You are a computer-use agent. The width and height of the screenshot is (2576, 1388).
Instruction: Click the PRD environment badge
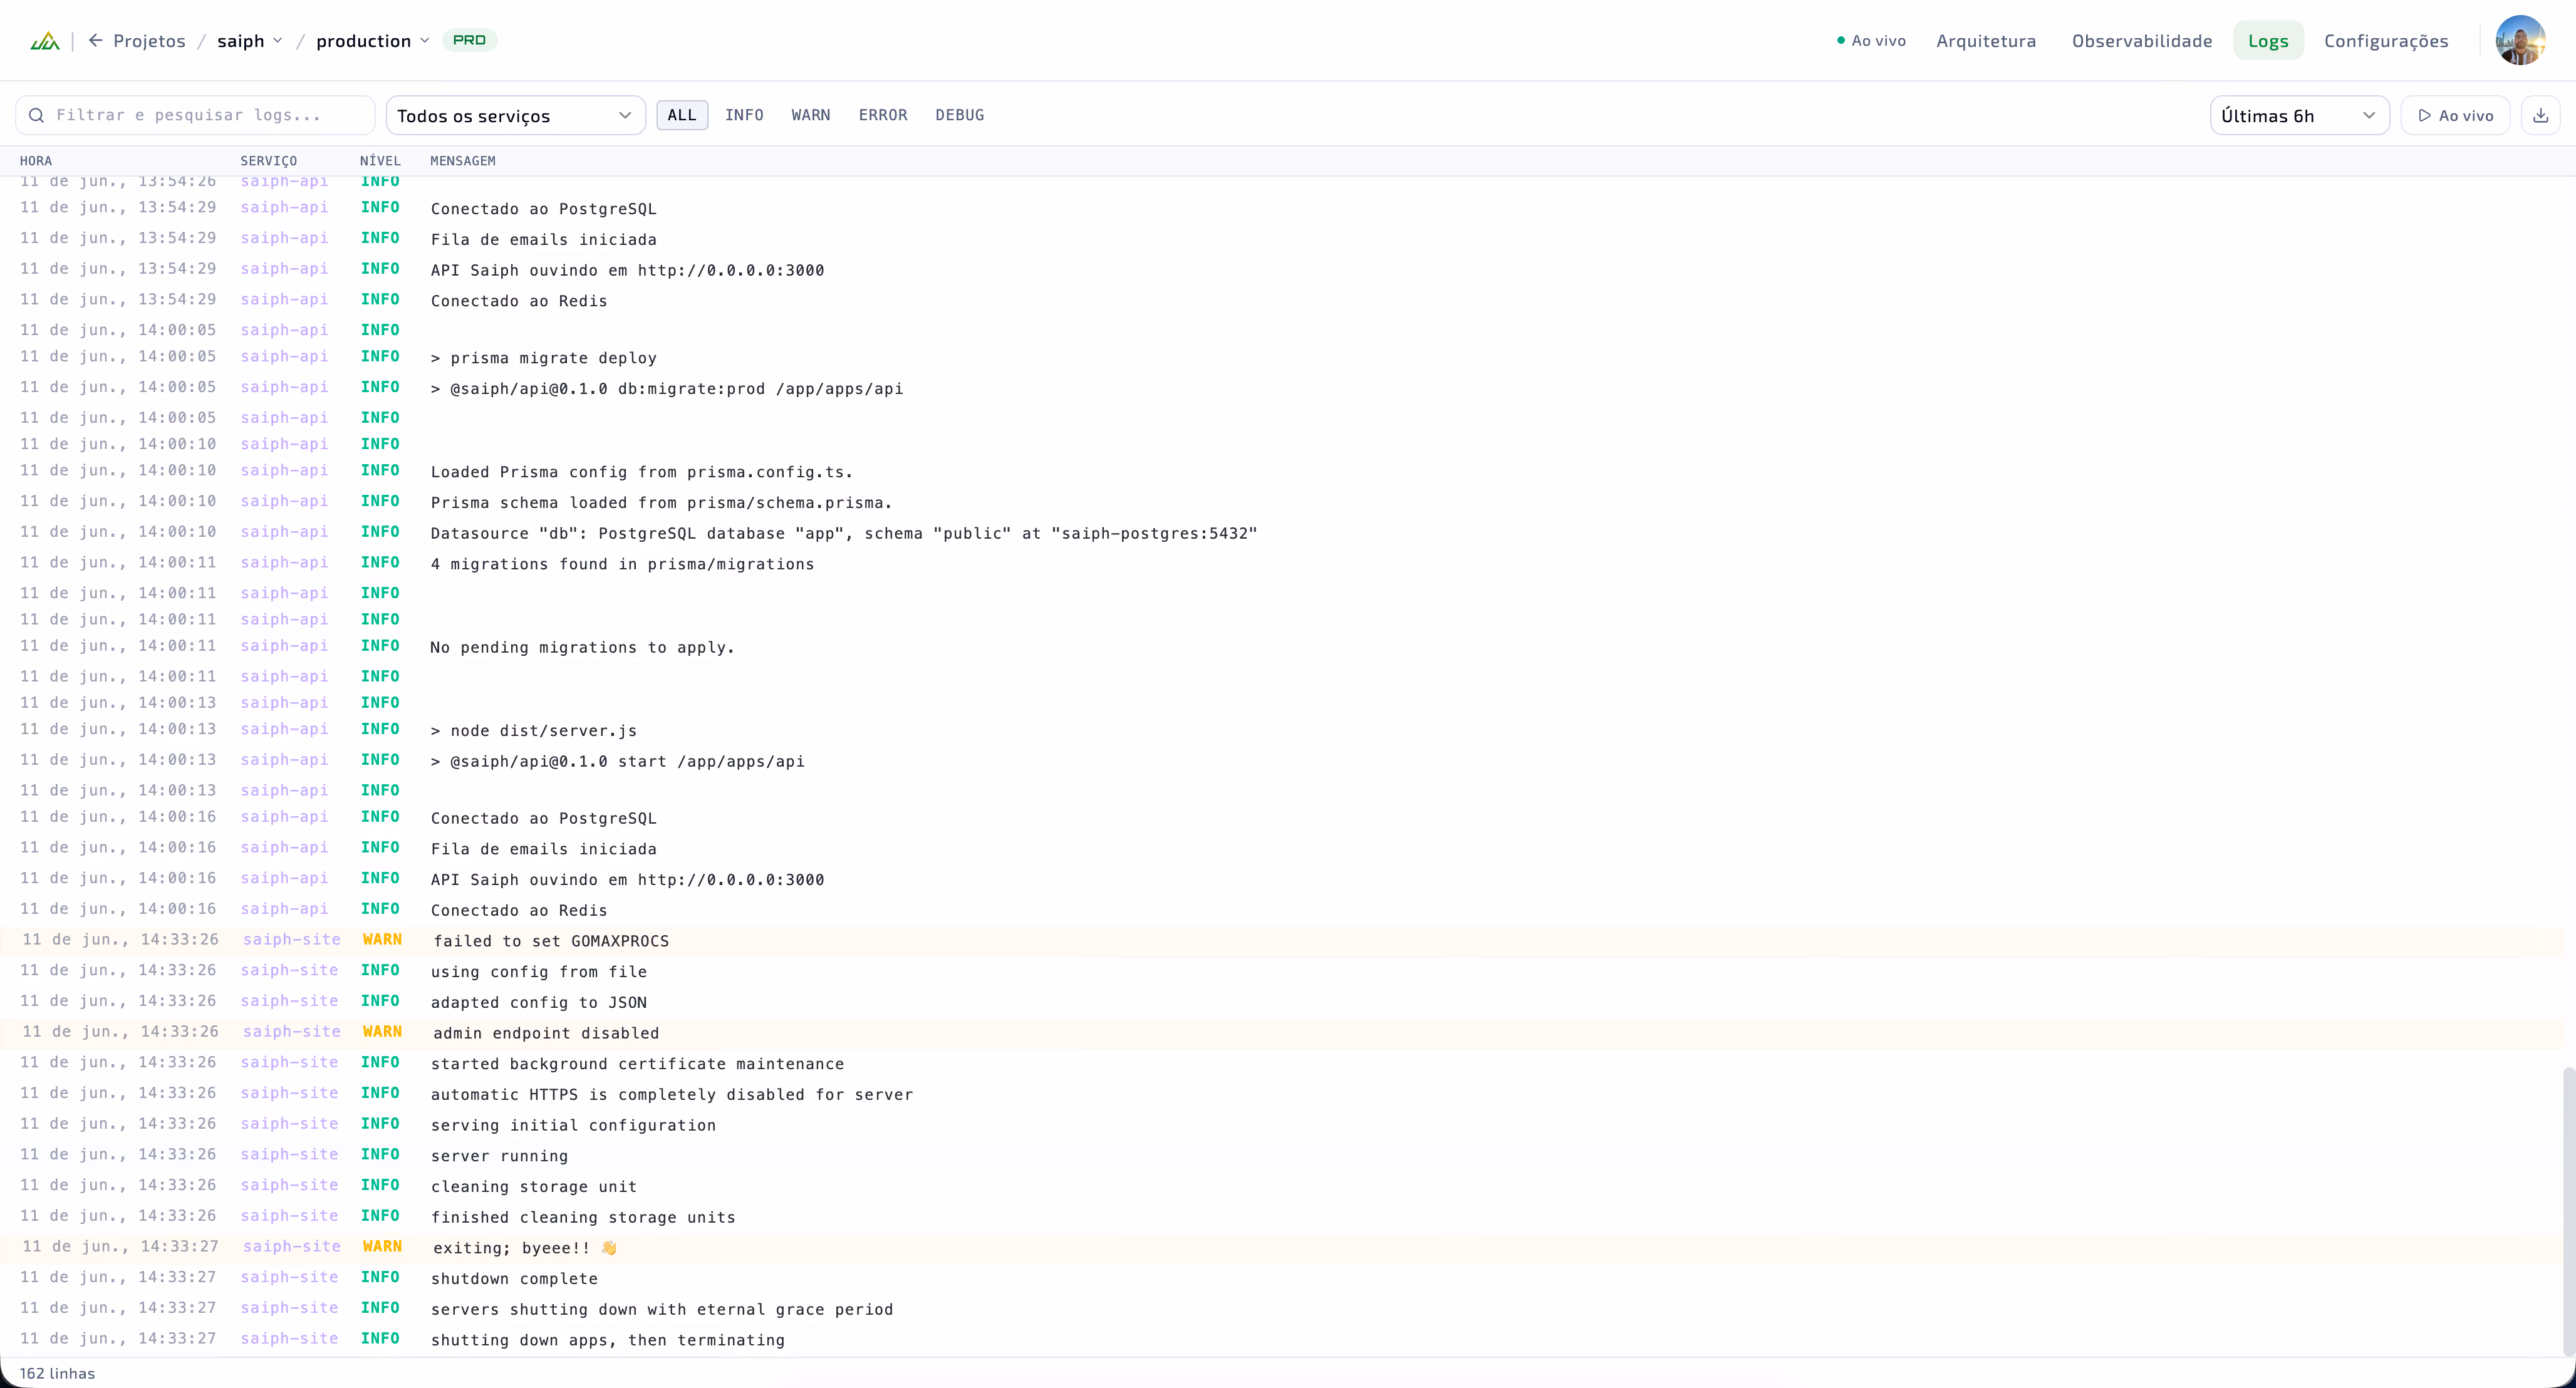(x=469, y=40)
